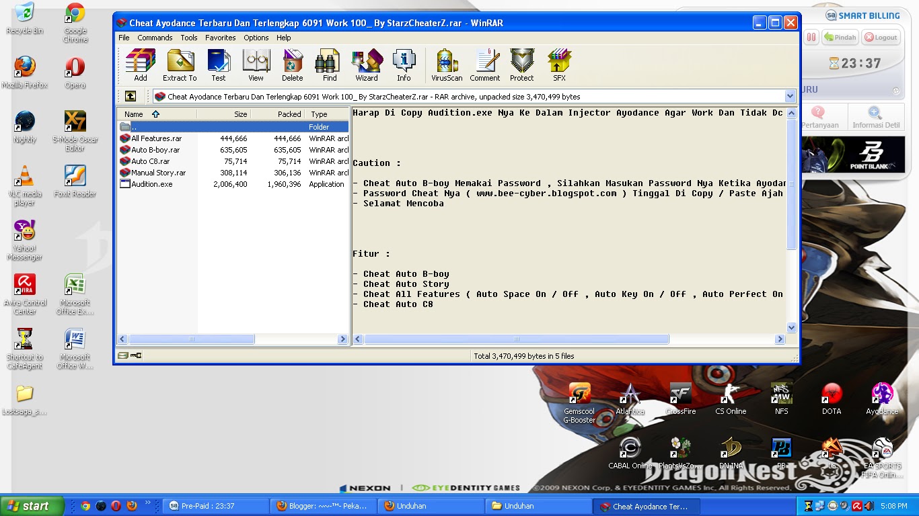This screenshot has height=516, width=919.
Task: Open the Options menu
Action: tap(256, 38)
